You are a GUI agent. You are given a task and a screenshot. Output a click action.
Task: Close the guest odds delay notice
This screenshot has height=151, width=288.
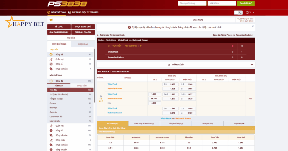(253, 26)
